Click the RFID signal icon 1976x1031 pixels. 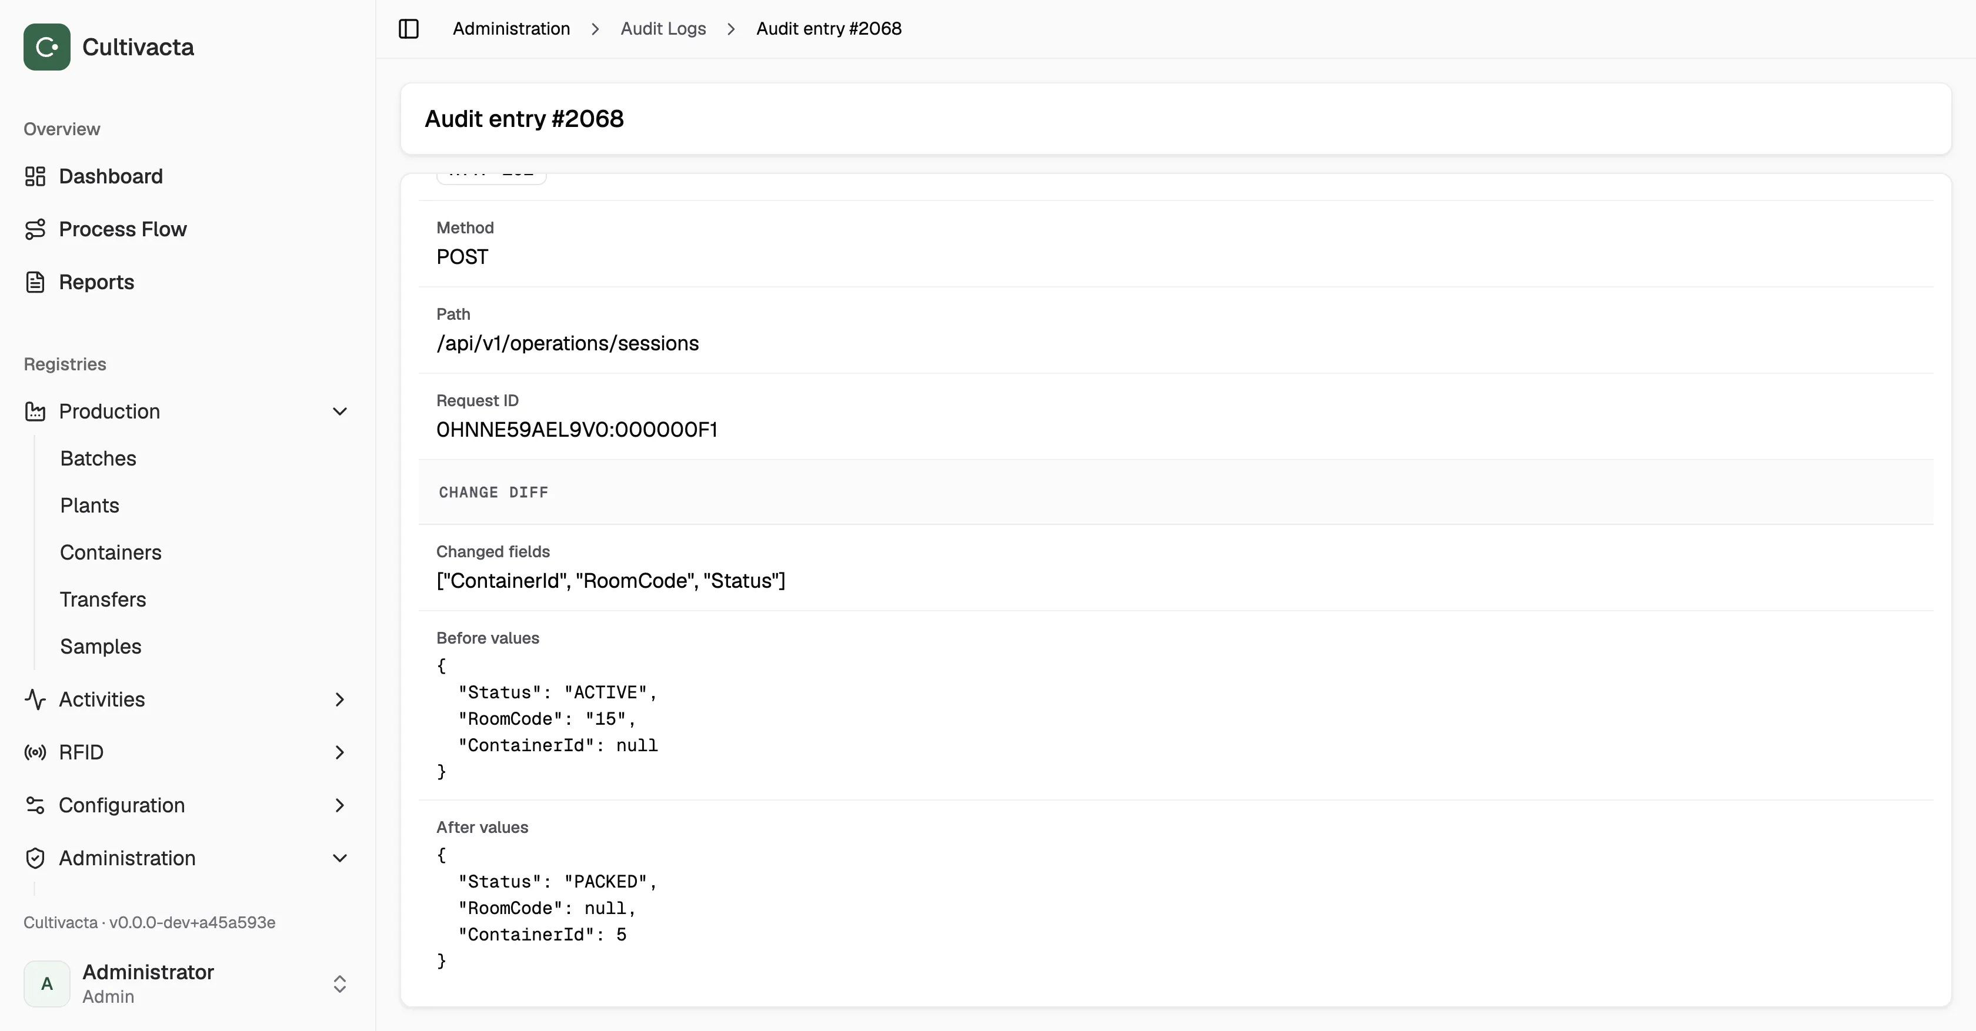(x=35, y=752)
